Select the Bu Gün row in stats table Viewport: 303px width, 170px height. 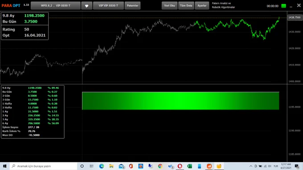point(31,92)
